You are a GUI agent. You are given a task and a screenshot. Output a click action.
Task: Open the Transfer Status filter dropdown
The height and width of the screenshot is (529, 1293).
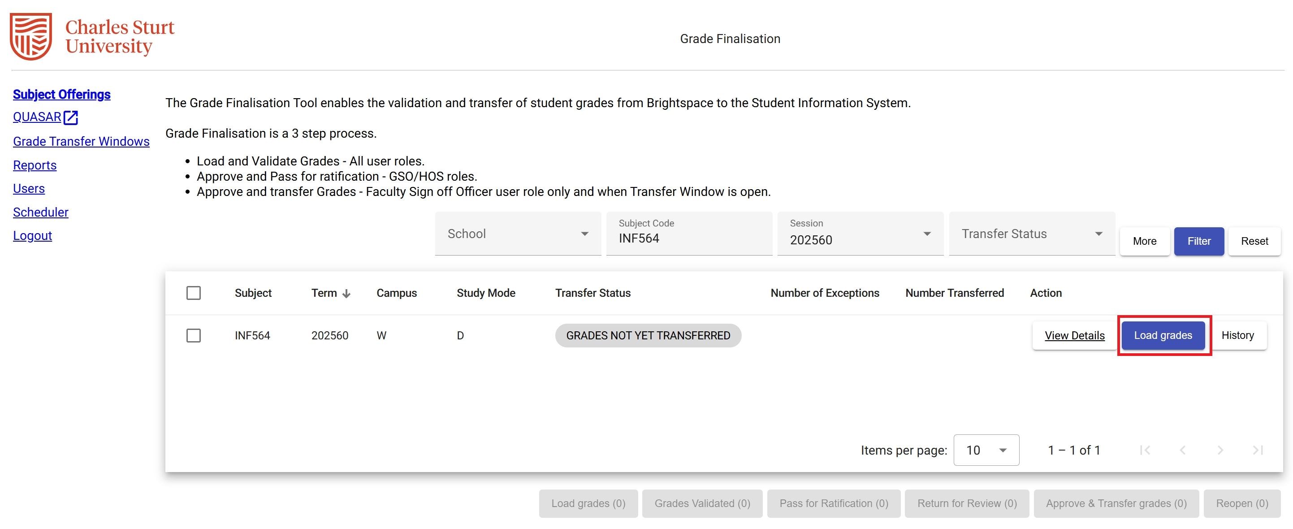tap(1032, 234)
